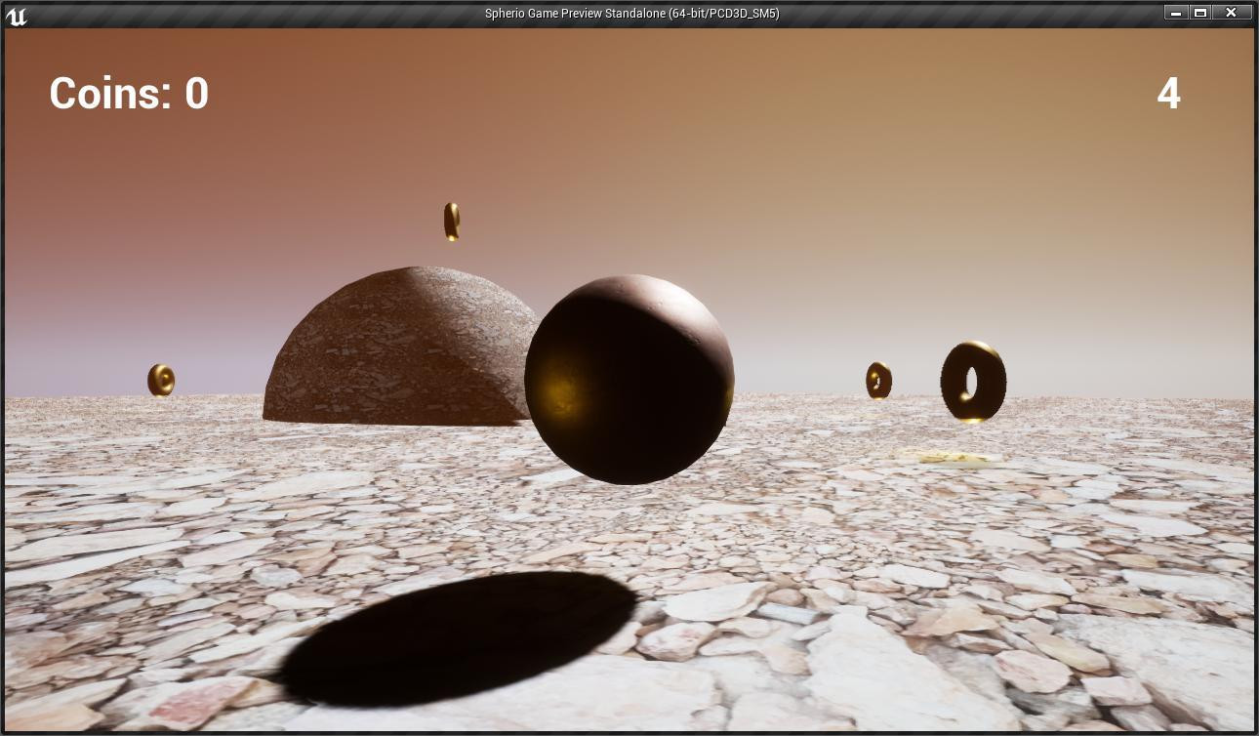Click the gold coin at far left horizon
Viewport: 1259px width, 736px height.
coord(161,380)
